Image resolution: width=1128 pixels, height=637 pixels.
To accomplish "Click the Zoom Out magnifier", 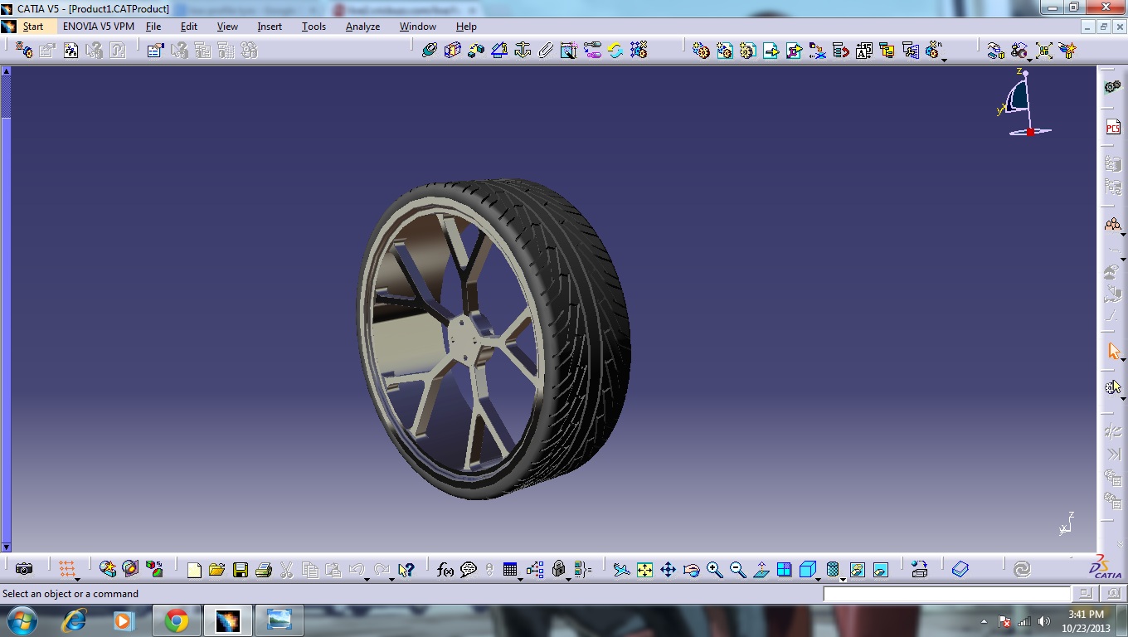I will pyautogui.click(x=737, y=570).
